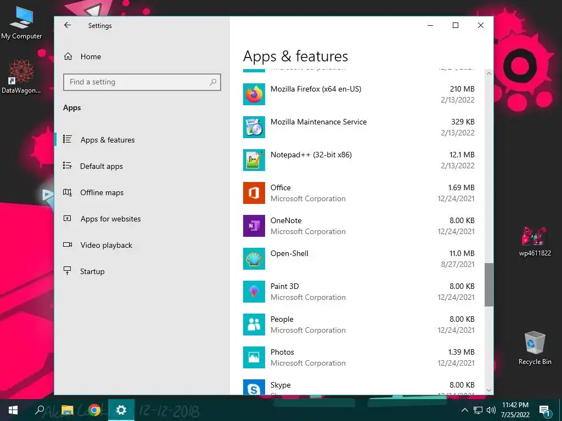Image resolution: width=562 pixels, height=421 pixels.
Task: Click the 12.1 MB size for Notepad++
Action: (x=462, y=155)
